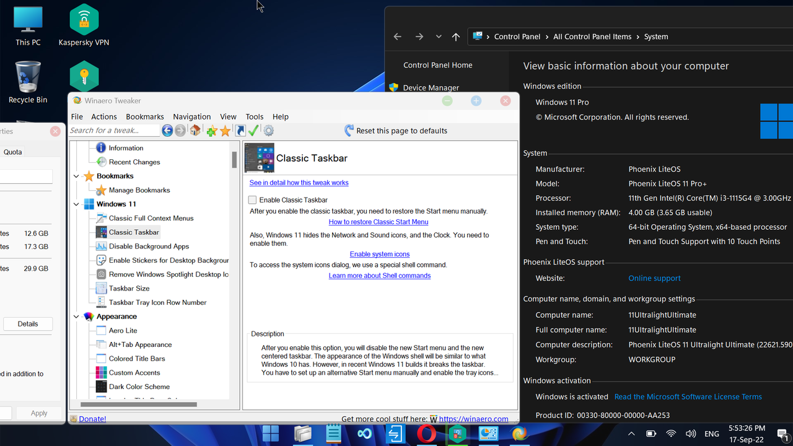Click Reset this page to defaults
The width and height of the screenshot is (793, 446).
pos(395,131)
